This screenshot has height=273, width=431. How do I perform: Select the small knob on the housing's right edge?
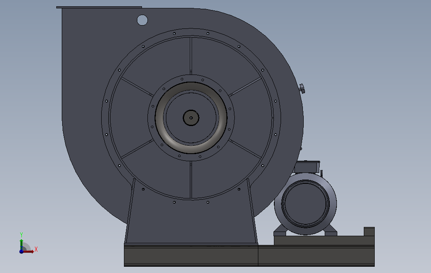tap(302, 88)
